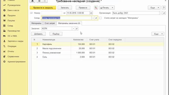Open the calendar picker for date
Screen dimensions: 169x95
coord(91,13)
